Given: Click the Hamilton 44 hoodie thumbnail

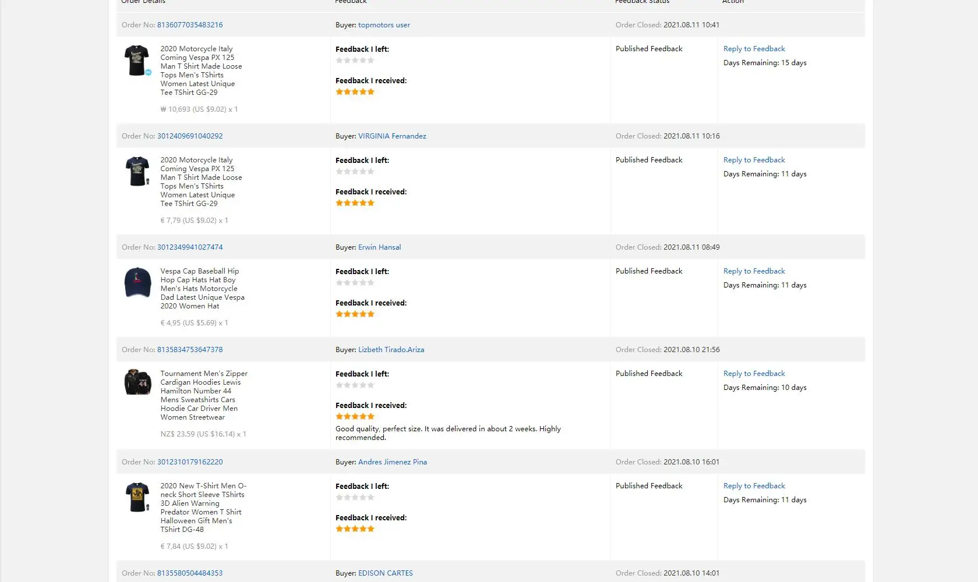Looking at the screenshot, I should click(x=137, y=382).
